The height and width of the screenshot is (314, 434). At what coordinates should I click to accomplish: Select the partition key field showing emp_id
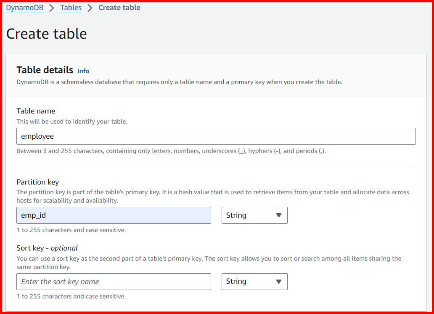[x=114, y=215]
